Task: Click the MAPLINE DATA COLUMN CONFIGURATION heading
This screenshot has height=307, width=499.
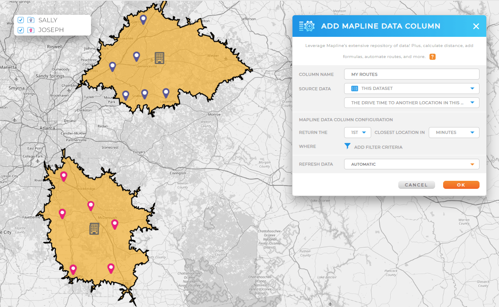Action: click(x=346, y=120)
